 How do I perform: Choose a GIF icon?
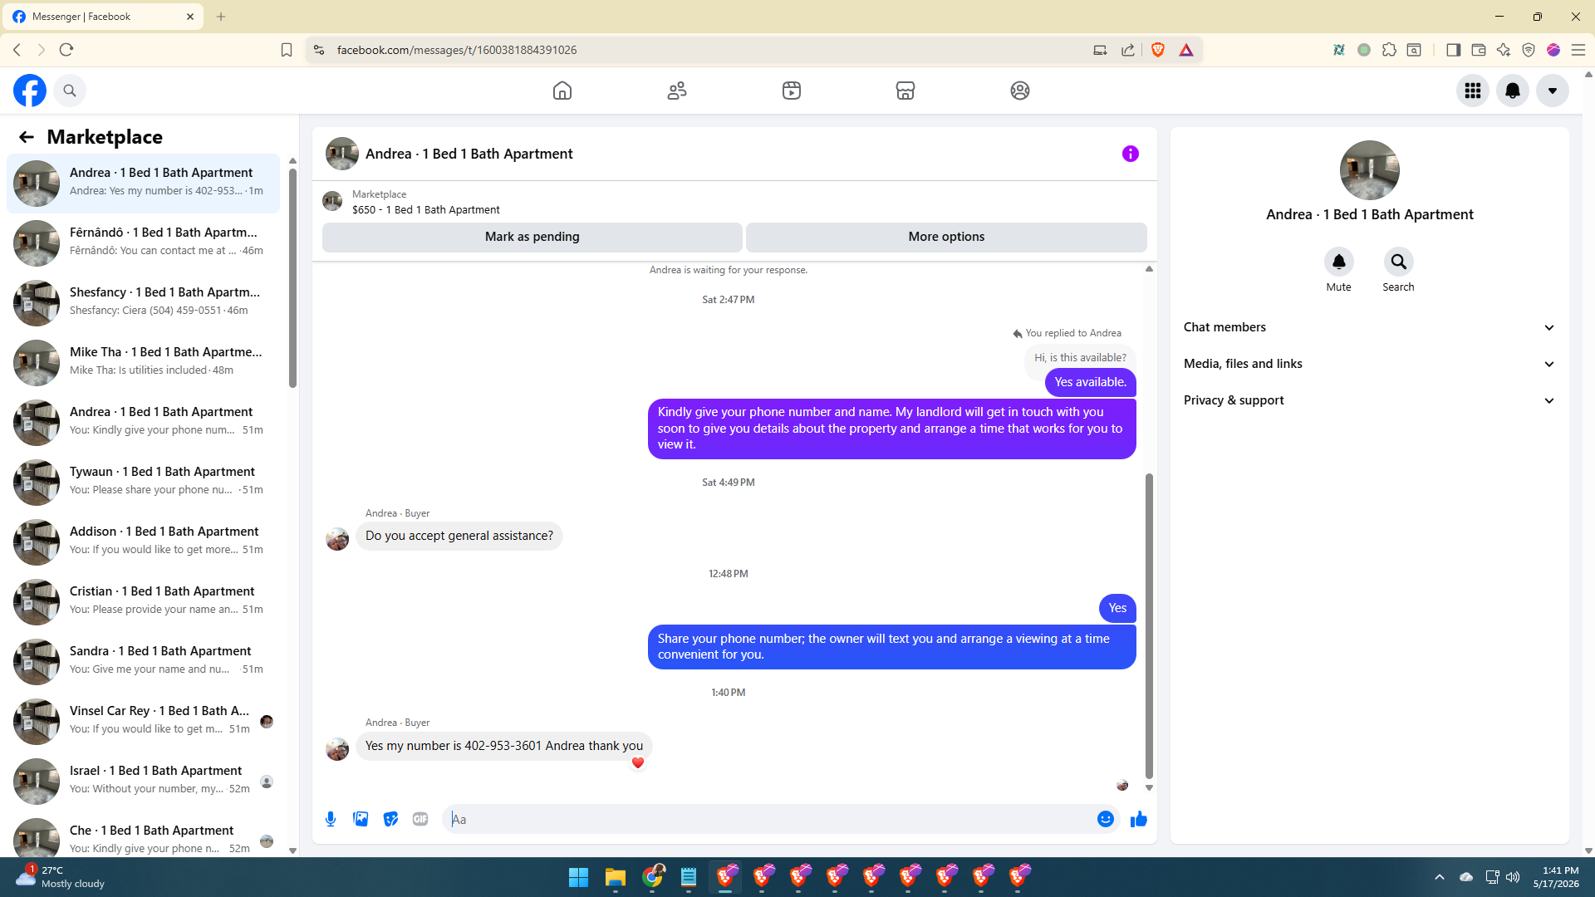(420, 820)
